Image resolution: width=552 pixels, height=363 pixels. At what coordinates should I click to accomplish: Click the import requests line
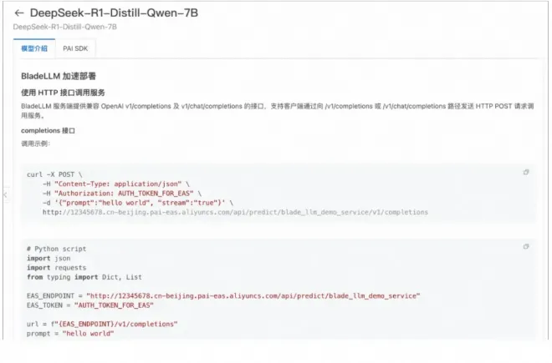56,268
